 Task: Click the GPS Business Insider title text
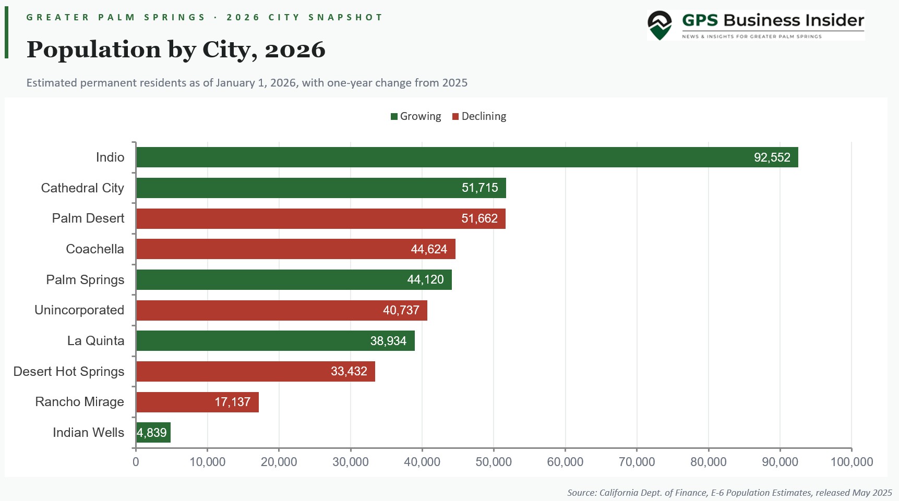pos(773,20)
